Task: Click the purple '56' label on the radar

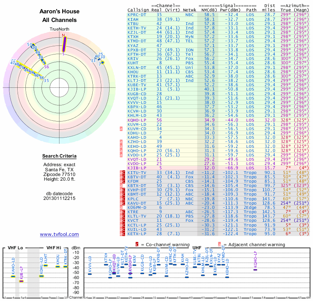Action: [x=47, y=67]
